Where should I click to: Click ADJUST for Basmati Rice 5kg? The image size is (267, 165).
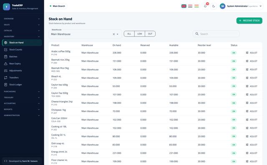click(252, 70)
